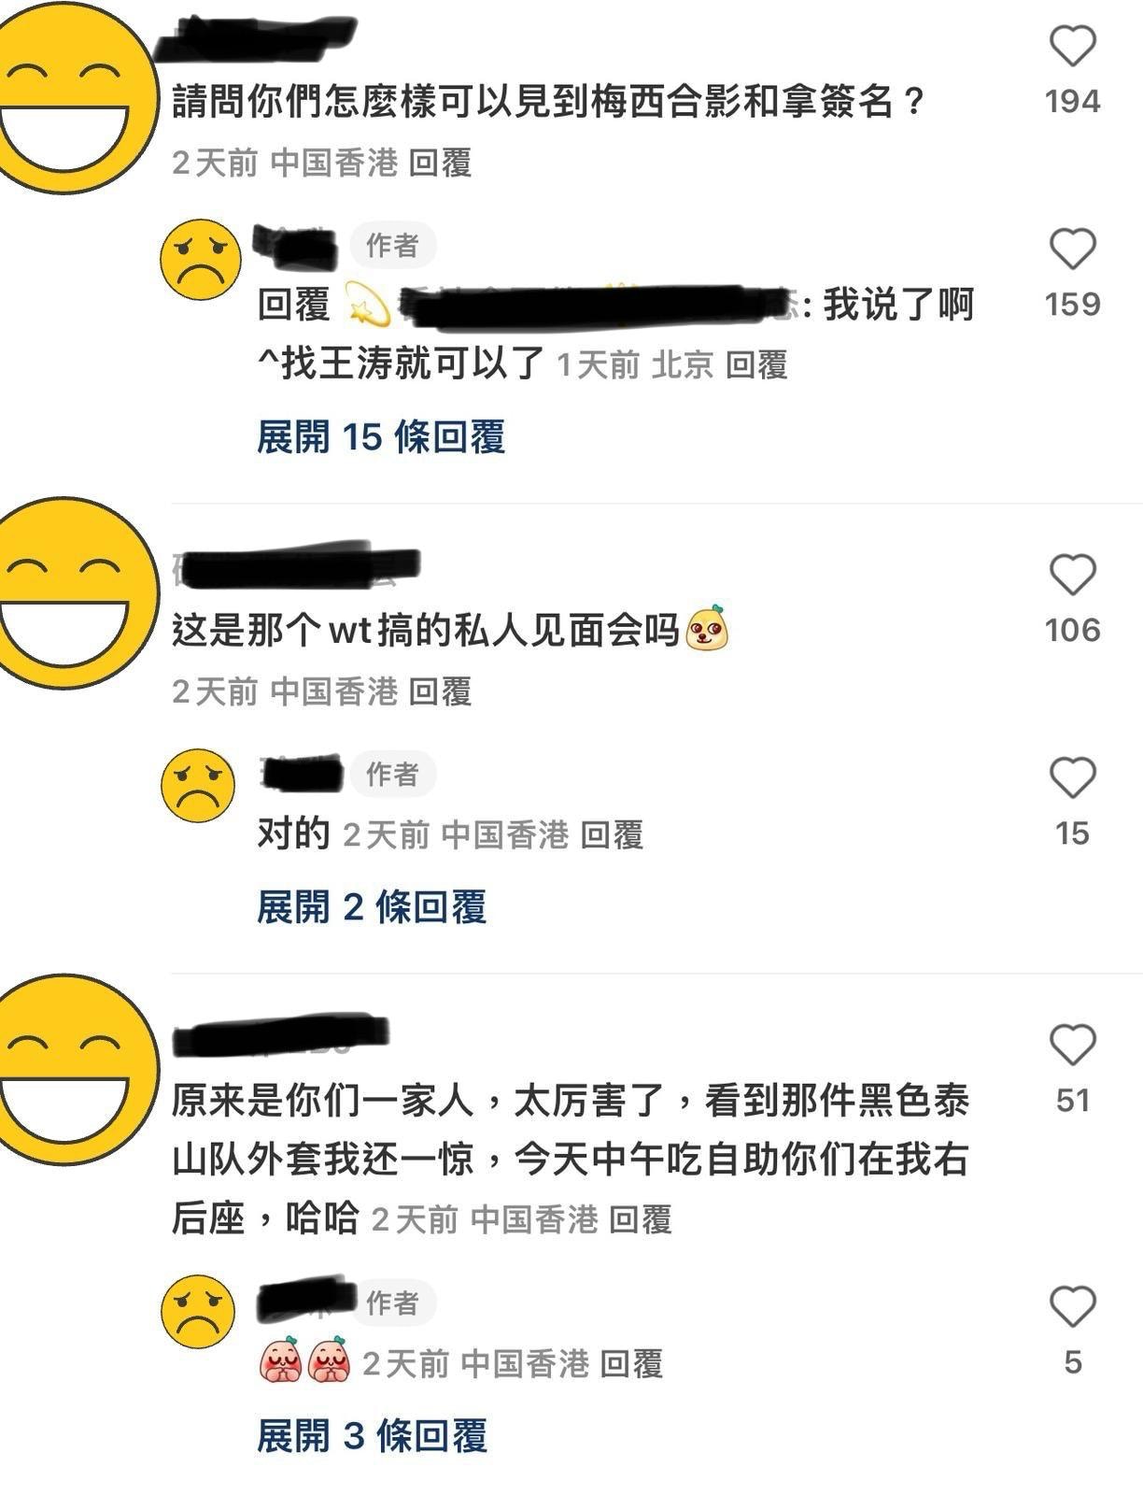Tap the heart on the 106-like comment
Viewport: 1143px width, 1495px height.
point(1072,574)
